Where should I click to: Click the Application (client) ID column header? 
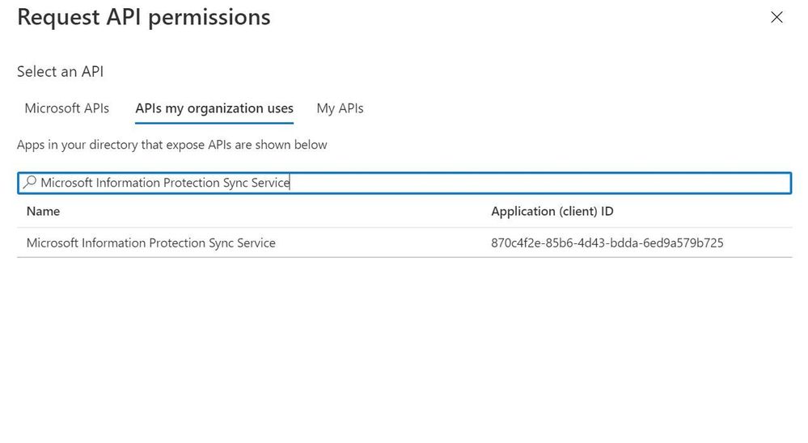[x=552, y=211]
